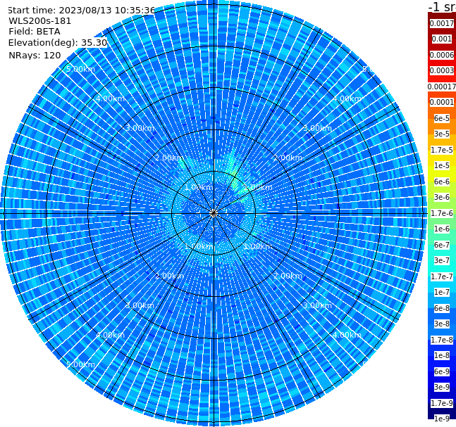Click the 6e-5 colorbar label

coord(442,118)
